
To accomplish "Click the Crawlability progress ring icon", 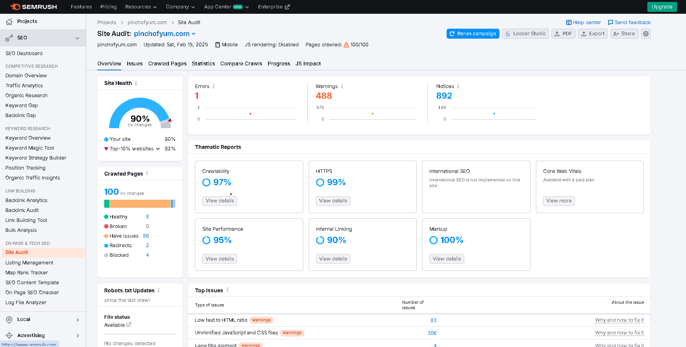I will pyautogui.click(x=206, y=182).
